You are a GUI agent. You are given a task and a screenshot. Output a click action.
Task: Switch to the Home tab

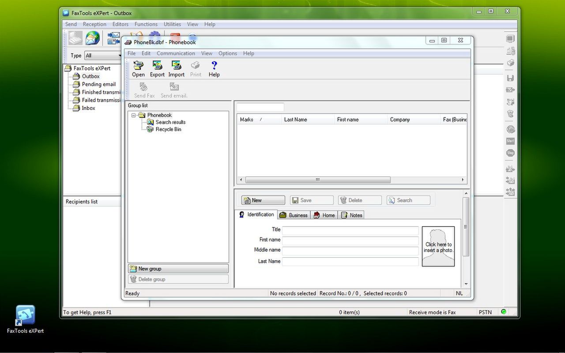(324, 215)
